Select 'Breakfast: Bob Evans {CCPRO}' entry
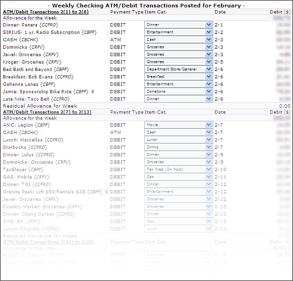Screen dimensions: 293x281 pyautogui.click(x=38, y=77)
